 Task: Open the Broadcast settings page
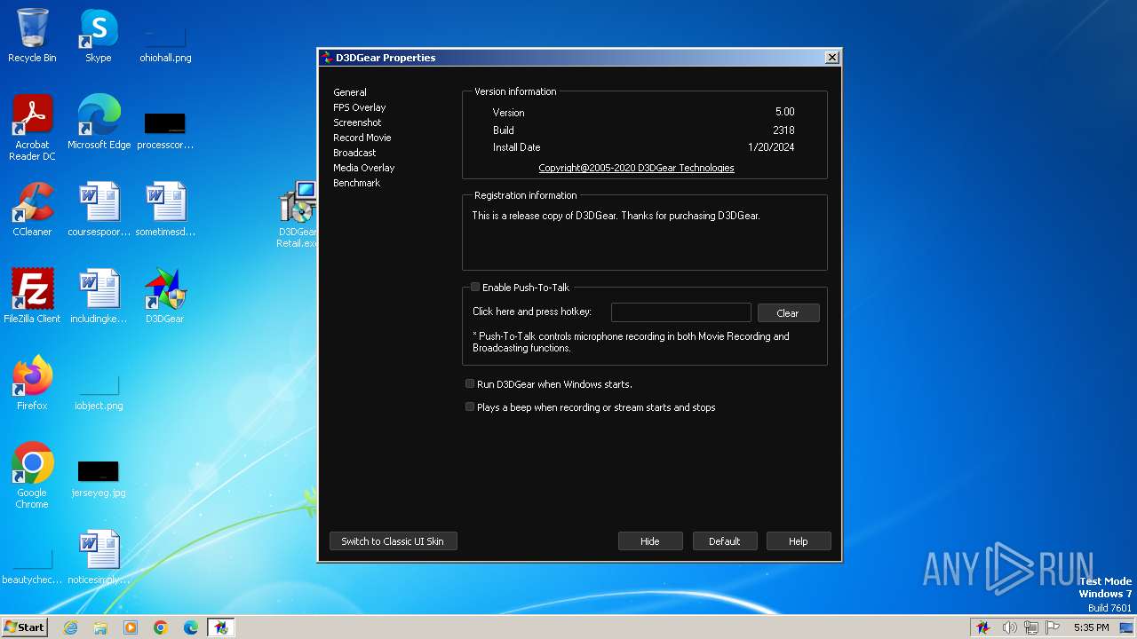coord(354,153)
